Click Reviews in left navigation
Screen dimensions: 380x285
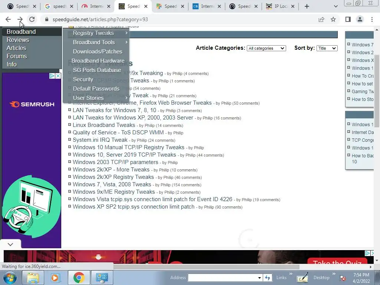pos(18,40)
